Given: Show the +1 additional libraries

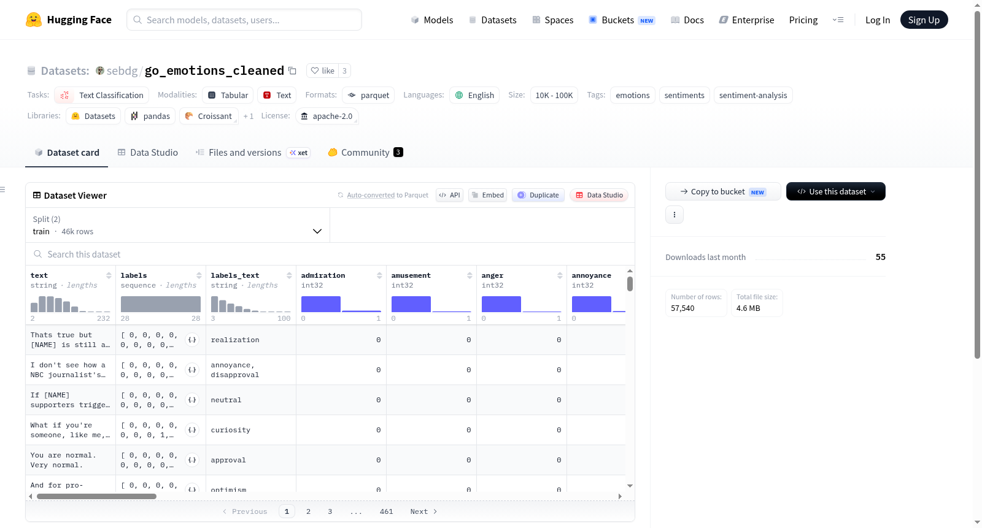Looking at the screenshot, I should click(x=248, y=116).
